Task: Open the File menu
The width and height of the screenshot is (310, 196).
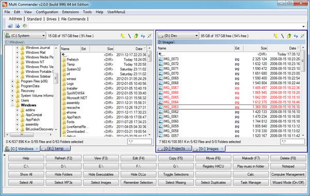Action: 7,12
